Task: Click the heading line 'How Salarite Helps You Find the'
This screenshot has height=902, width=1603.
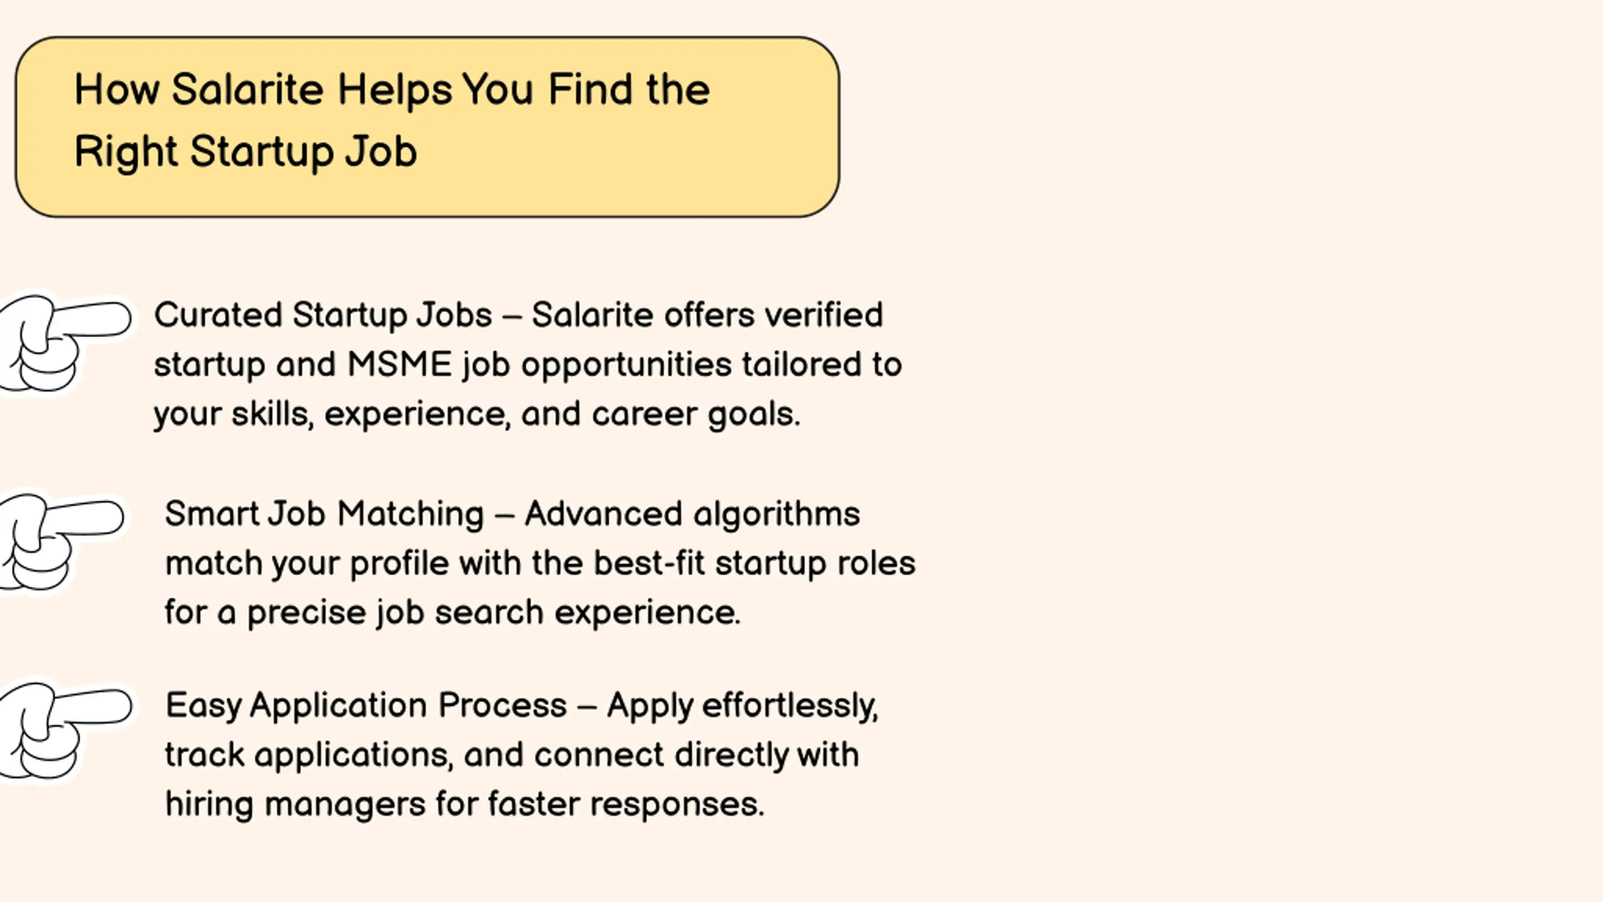Action: coord(392,90)
